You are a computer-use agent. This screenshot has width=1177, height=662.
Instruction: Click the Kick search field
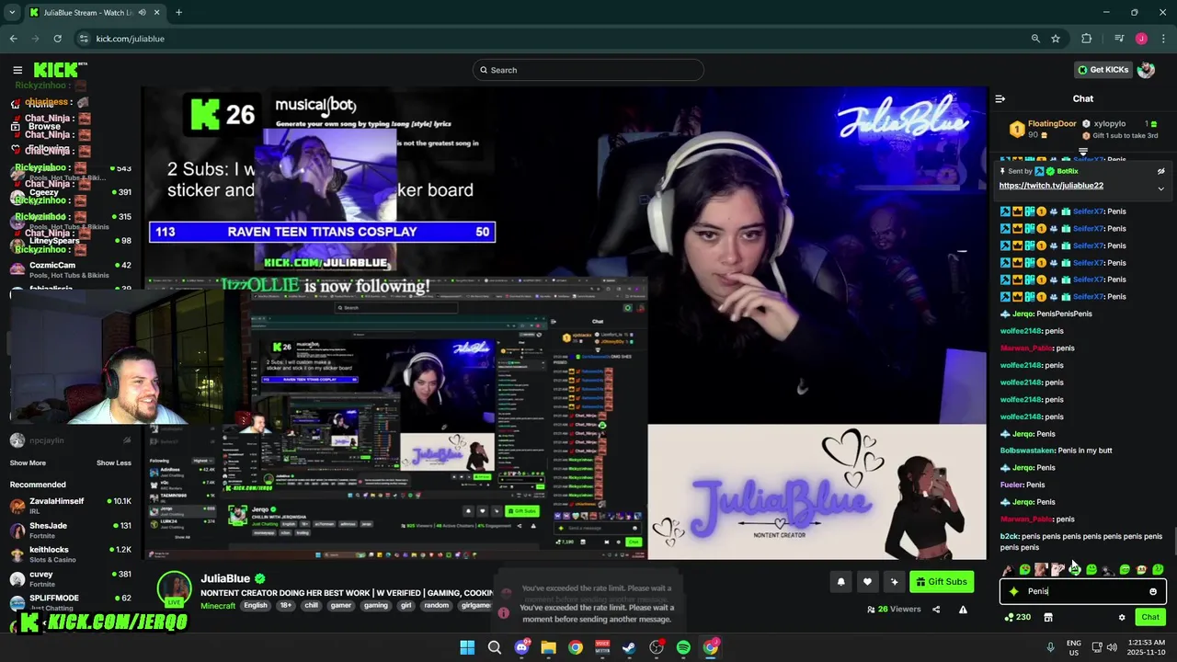click(588, 70)
